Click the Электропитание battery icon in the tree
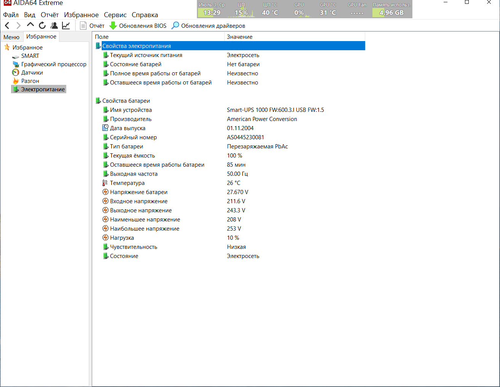 pyautogui.click(x=16, y=89)
